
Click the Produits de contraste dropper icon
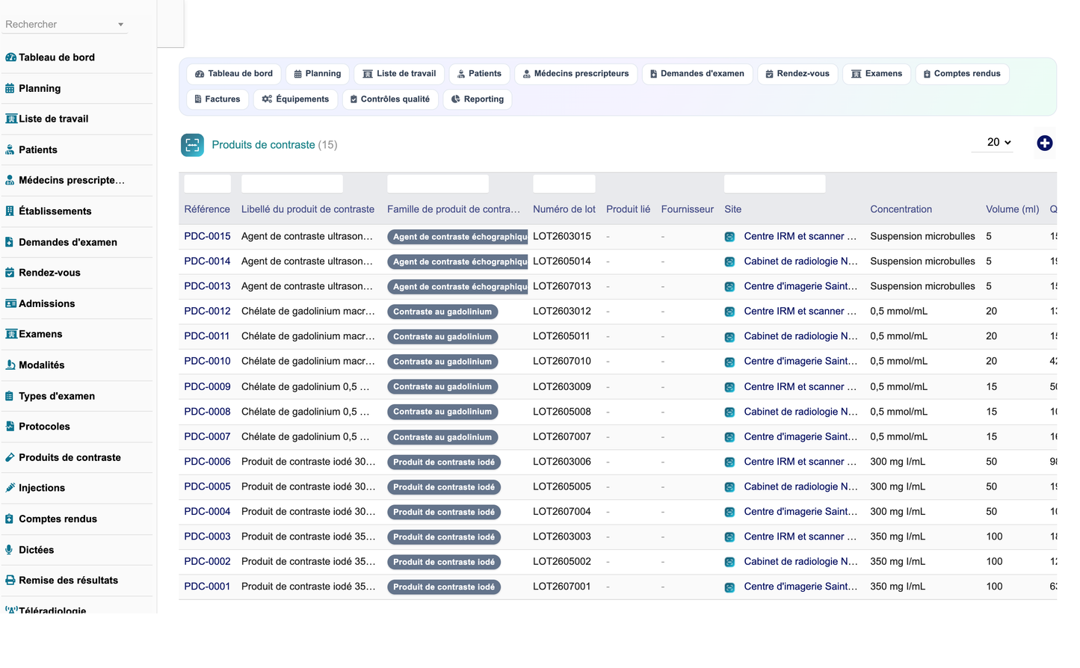click(x=10, y=457)
